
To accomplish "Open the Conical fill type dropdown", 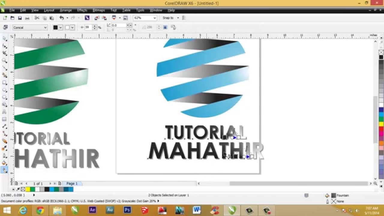I will coord(45,28).
